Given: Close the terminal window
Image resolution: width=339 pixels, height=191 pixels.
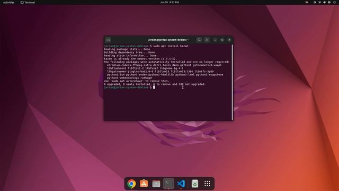Looking at the screenshot, I should (229, 40).
